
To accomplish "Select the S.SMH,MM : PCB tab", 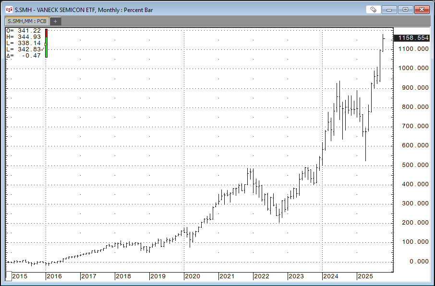I will tap(27, 21).
